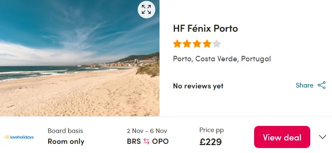The height and width of the screenshot is (153, 332).
Task: Click the pink flight route arrows icon
Action: [146, 141]
